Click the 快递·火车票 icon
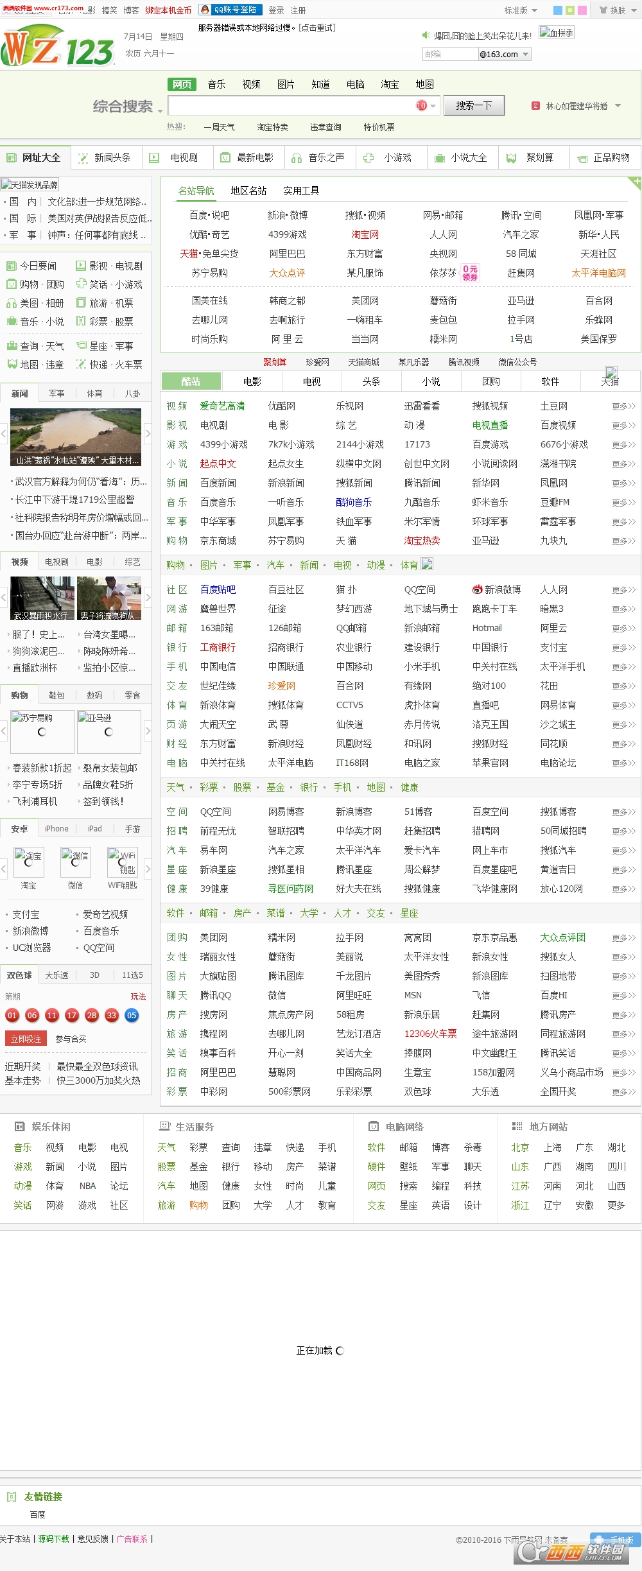The width and height of the screenshot is (642, 1571). point(81,365)
